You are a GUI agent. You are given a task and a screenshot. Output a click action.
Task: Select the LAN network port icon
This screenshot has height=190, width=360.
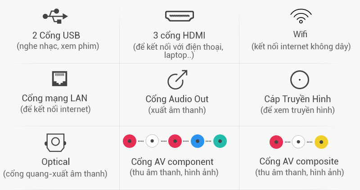(59, 79)
